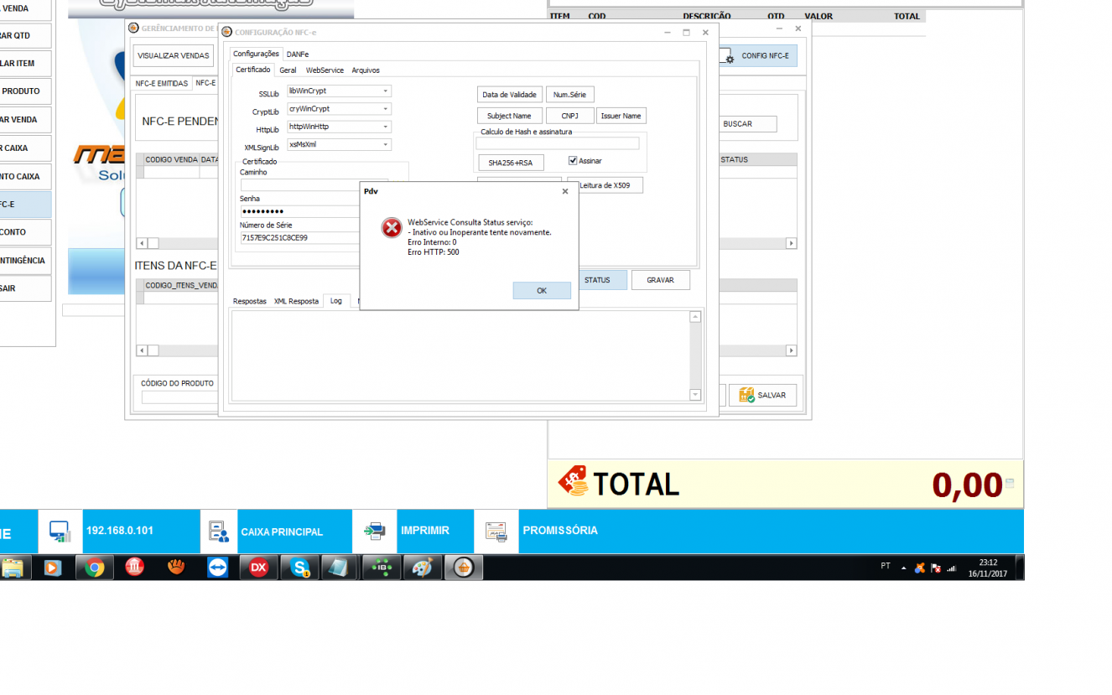Open the DANFe tab
This screenshot has height=695, width=1112.
click(x=298, y=54)
